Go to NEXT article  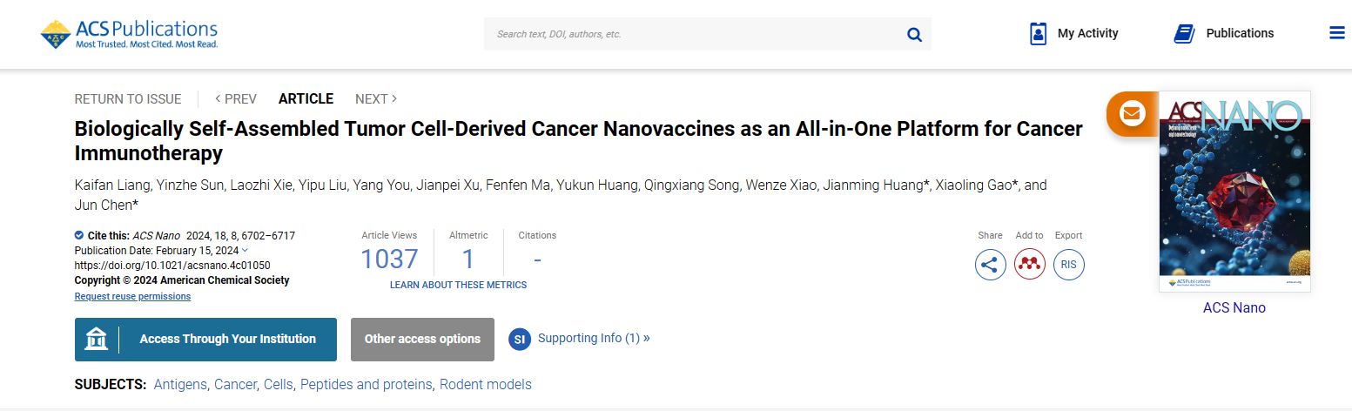[376, 99]
